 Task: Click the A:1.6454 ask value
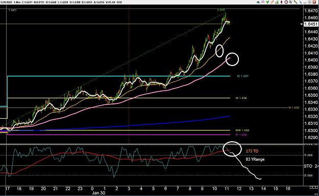(99, 2)
